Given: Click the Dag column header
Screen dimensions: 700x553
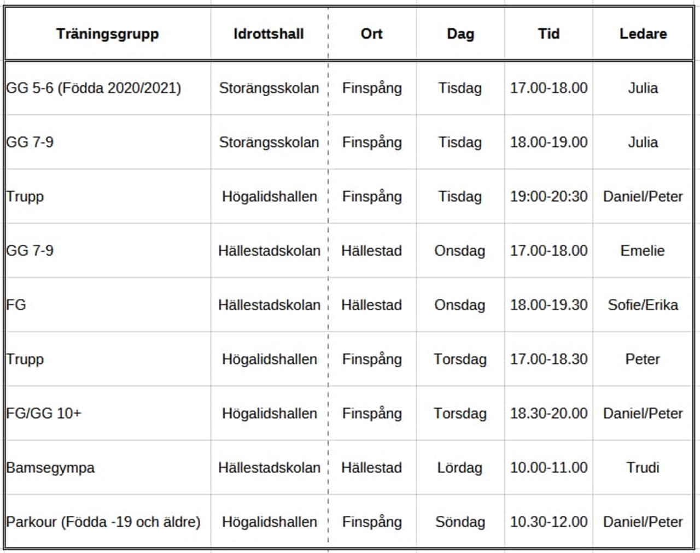Looking at the screenshot, I should click(460, 34).
